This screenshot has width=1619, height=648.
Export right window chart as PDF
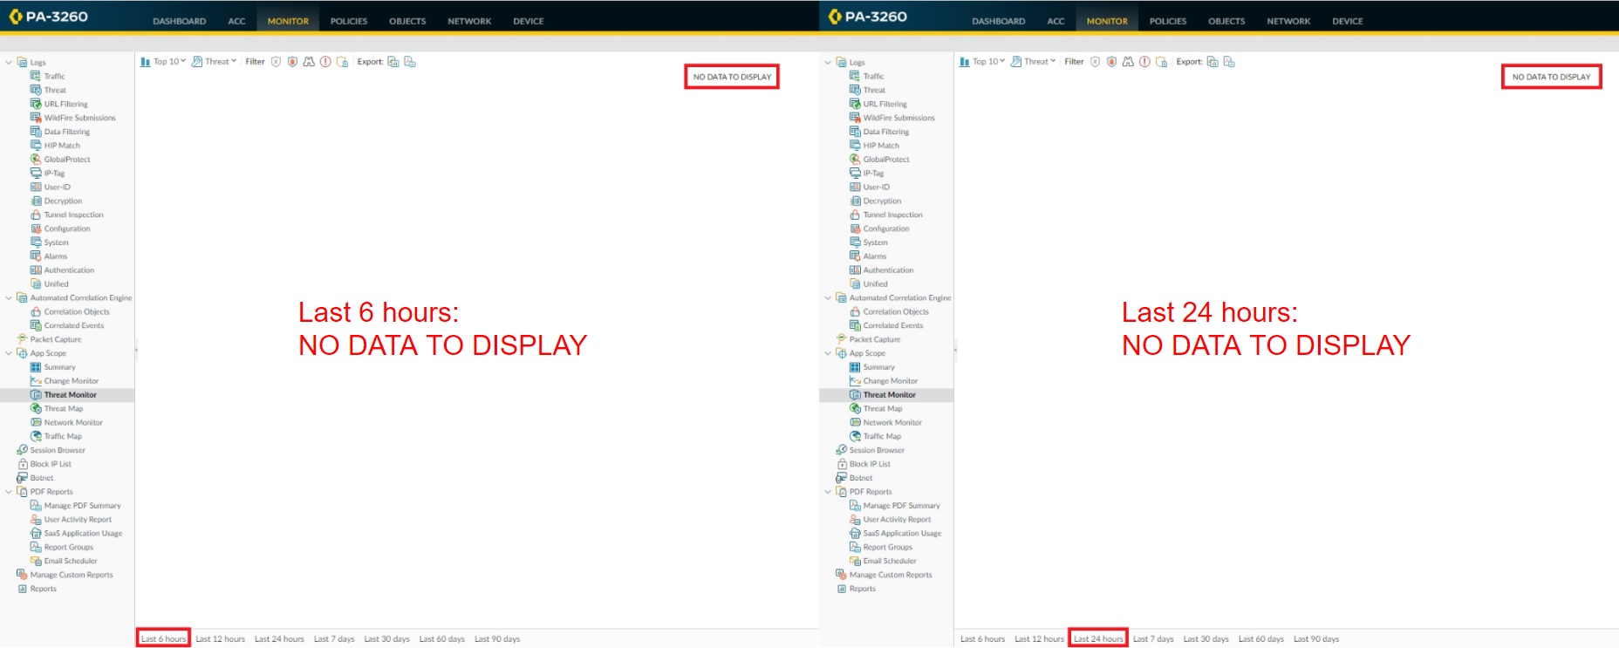point(1229,62)
